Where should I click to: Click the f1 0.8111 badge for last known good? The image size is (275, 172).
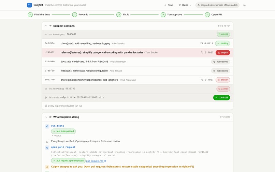(x=223, y=34)
